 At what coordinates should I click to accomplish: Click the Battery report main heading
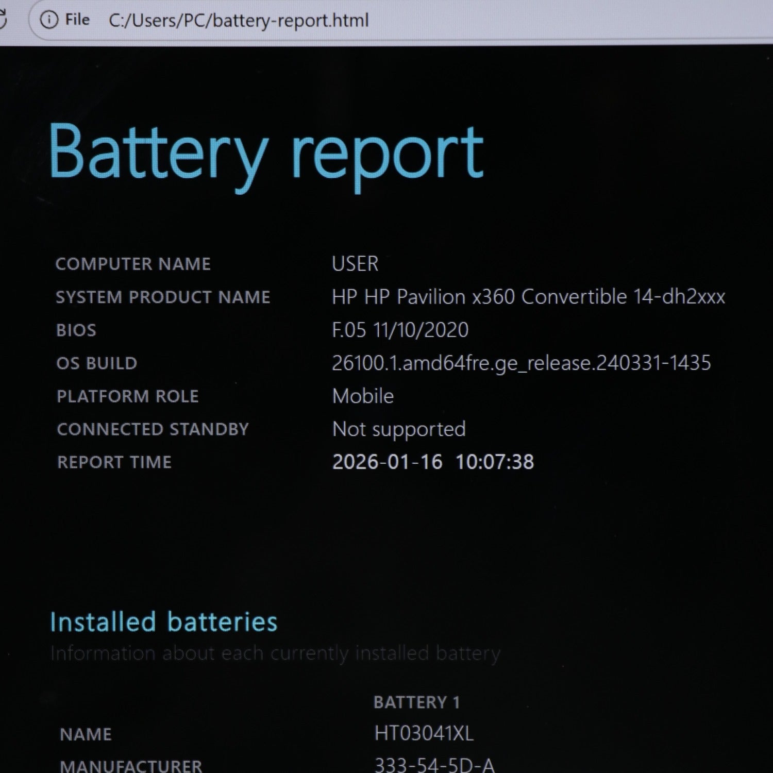coord(265,154)
